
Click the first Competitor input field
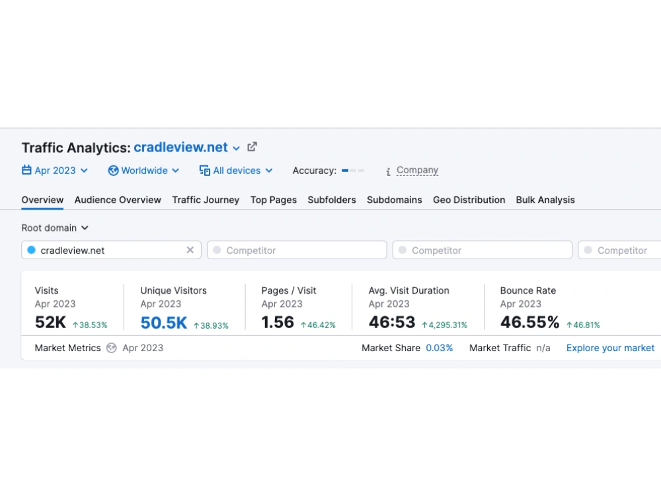point(297,250)
